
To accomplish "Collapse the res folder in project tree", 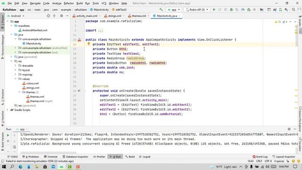I will [11, 61].
